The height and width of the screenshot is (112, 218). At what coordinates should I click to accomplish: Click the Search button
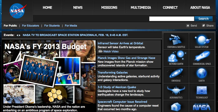click(x=203, y=19)
